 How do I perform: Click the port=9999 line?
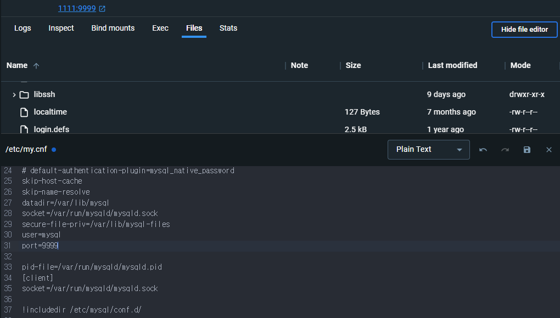pos(40,246)
